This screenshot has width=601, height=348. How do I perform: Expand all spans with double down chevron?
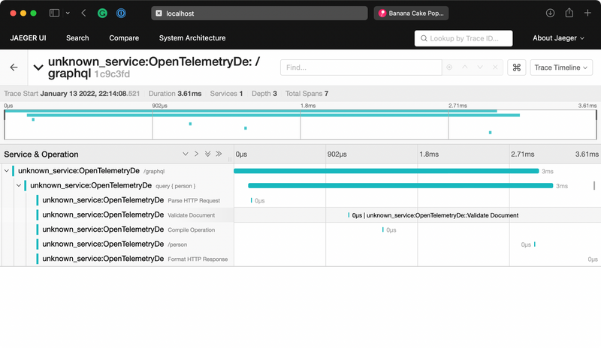click(x=208, y=154)
